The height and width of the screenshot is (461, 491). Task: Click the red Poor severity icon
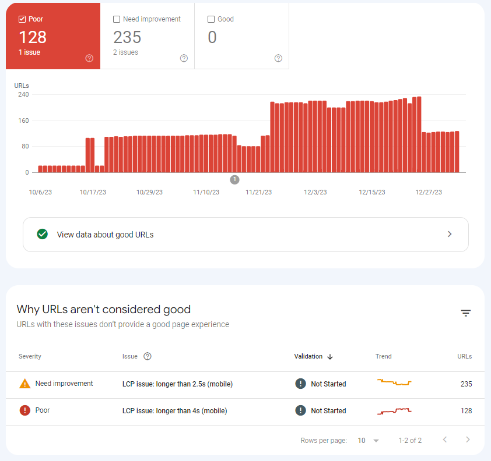[24, 410]
